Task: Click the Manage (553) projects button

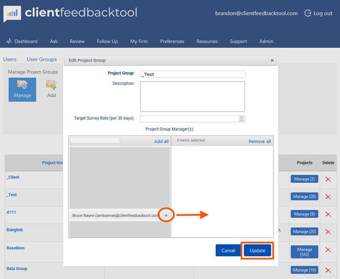Action: point(304,252)
